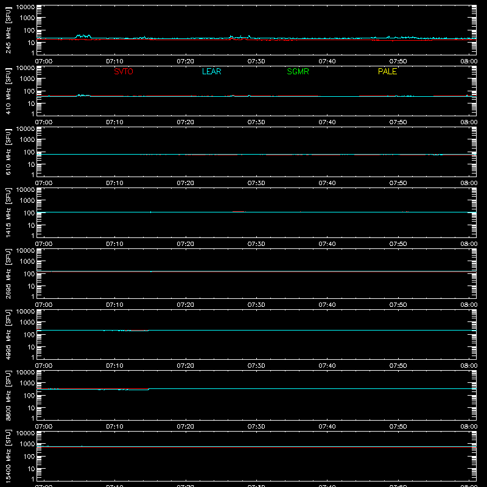The width and height of the screenshot is (487, 487).
Task: Select the 8800 MHz [SFU] axis title
Action: tap(8, 395)
